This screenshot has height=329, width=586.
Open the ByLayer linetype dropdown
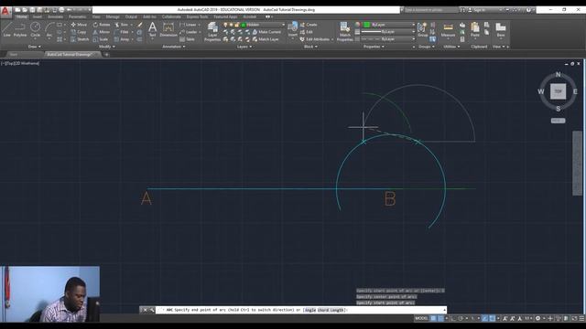(x=388, y=39)
